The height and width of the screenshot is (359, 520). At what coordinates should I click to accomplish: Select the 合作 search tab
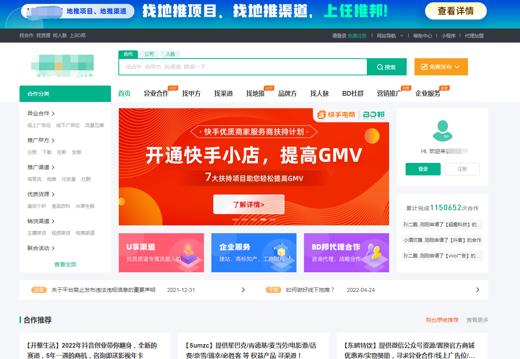128,54
